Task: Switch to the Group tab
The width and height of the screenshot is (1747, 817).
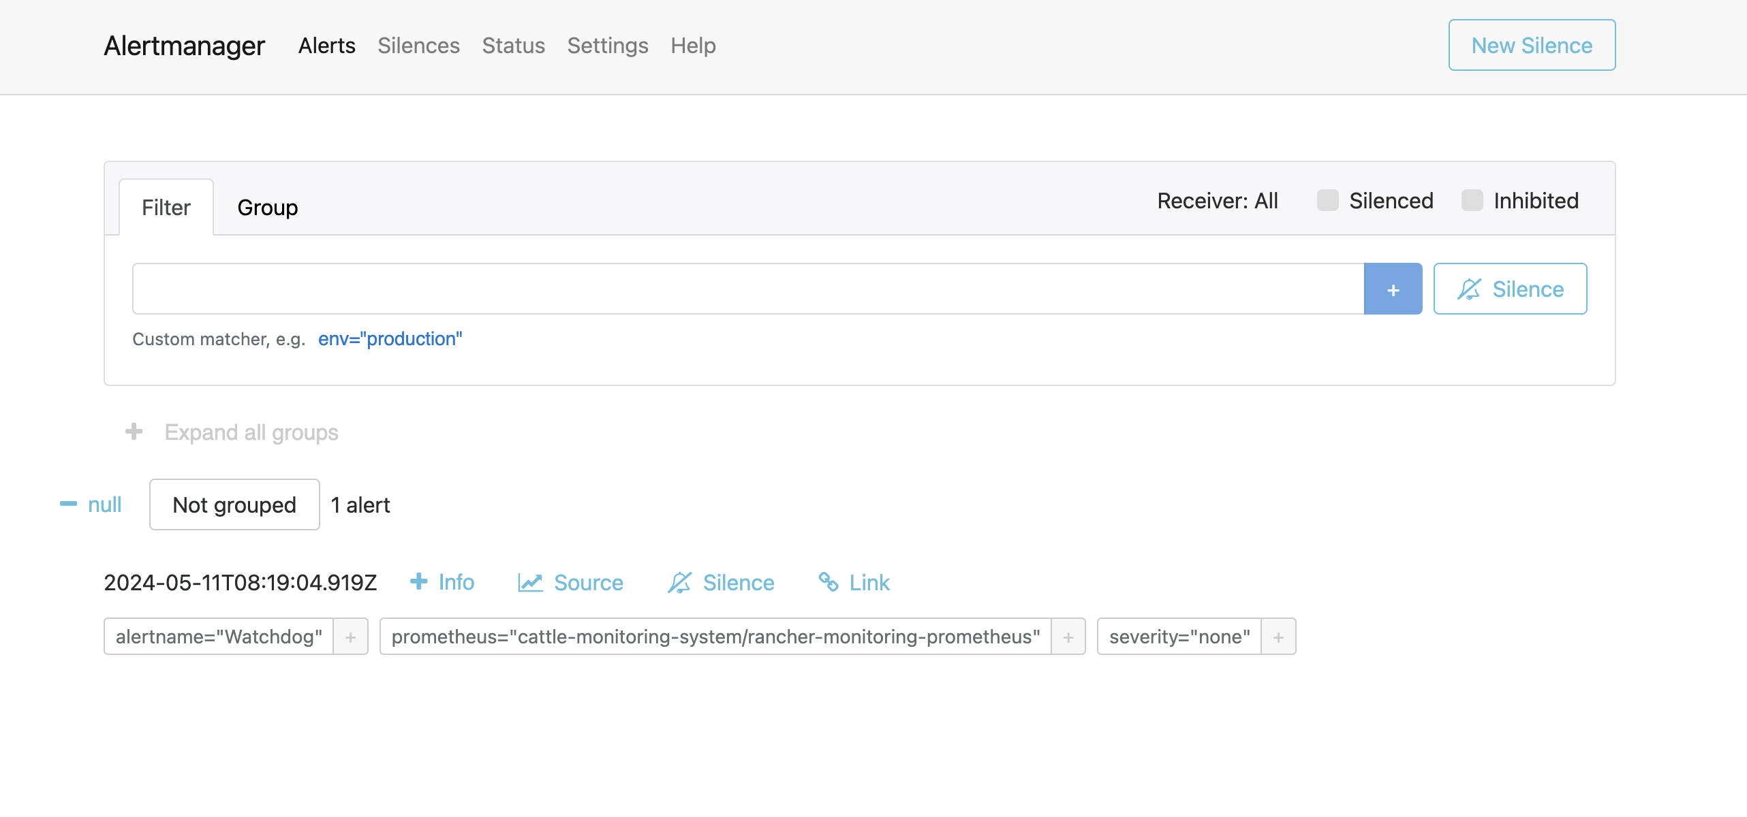Action: point(268,206)
